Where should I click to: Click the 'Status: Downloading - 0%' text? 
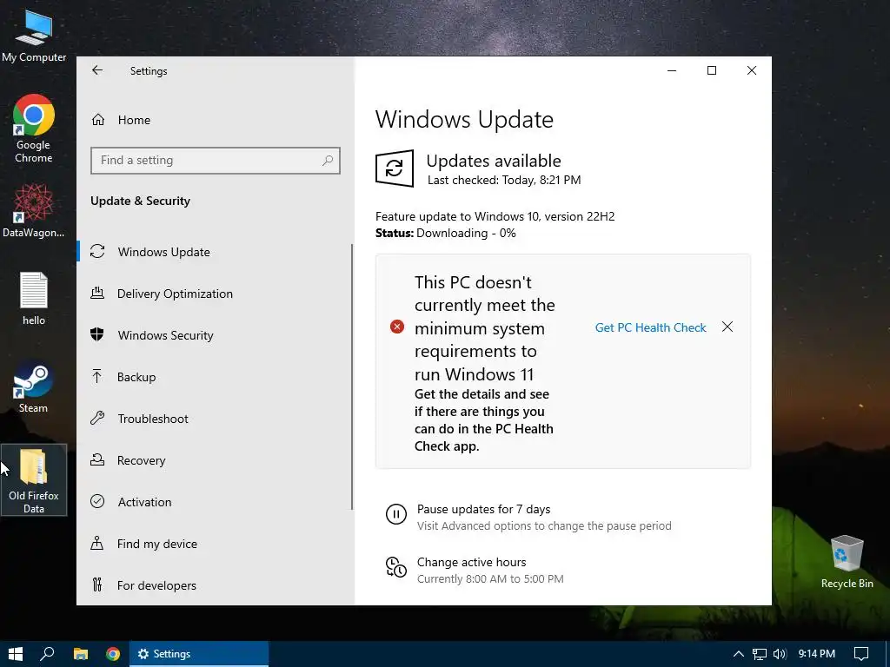[446, 233]
